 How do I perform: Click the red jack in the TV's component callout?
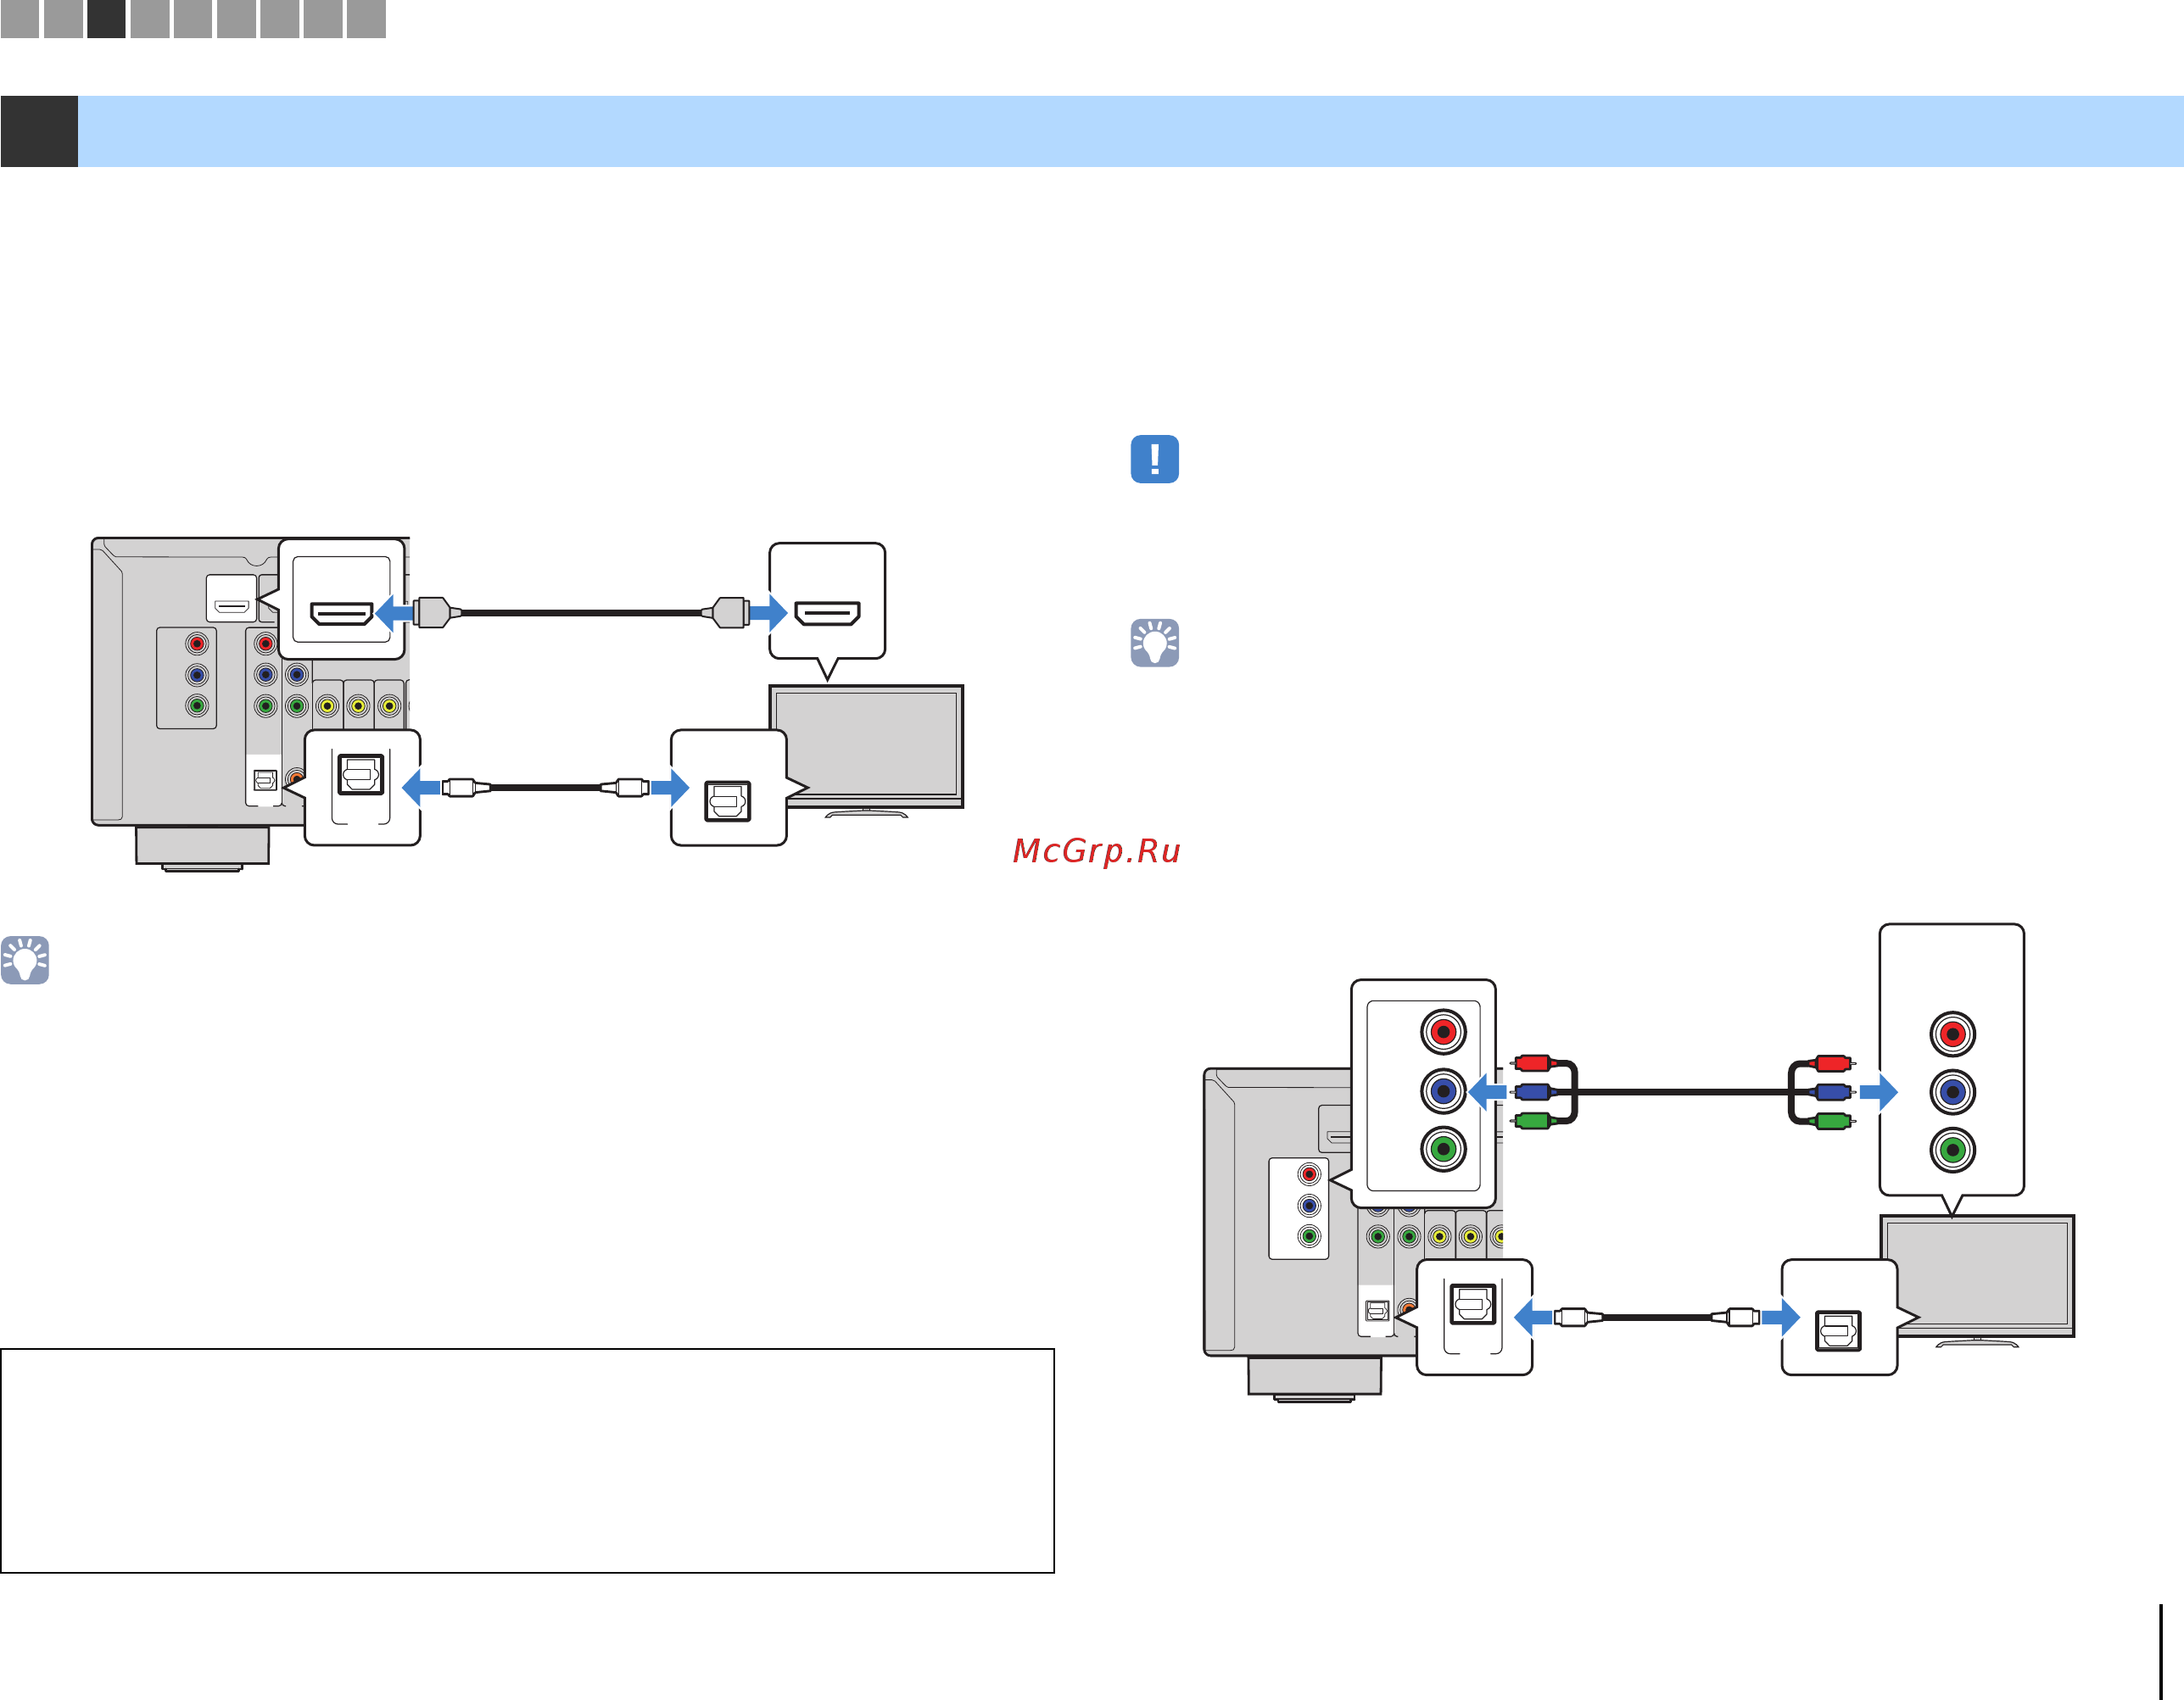[x=1952, y=1034]
